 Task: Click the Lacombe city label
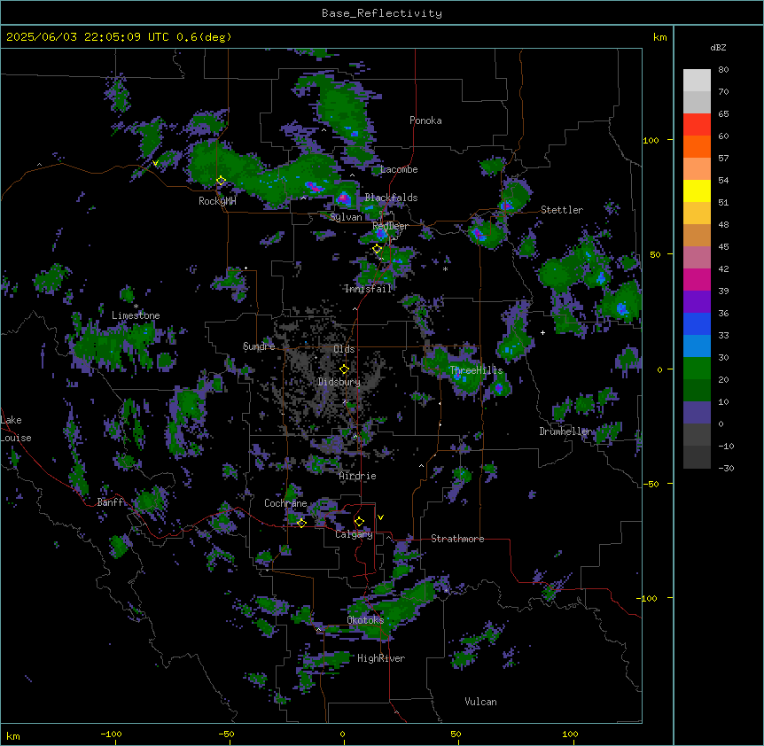(x=399, y=169)
